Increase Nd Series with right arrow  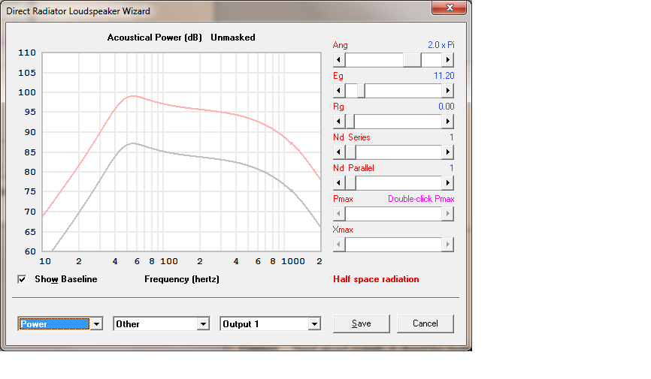point(447,152)
